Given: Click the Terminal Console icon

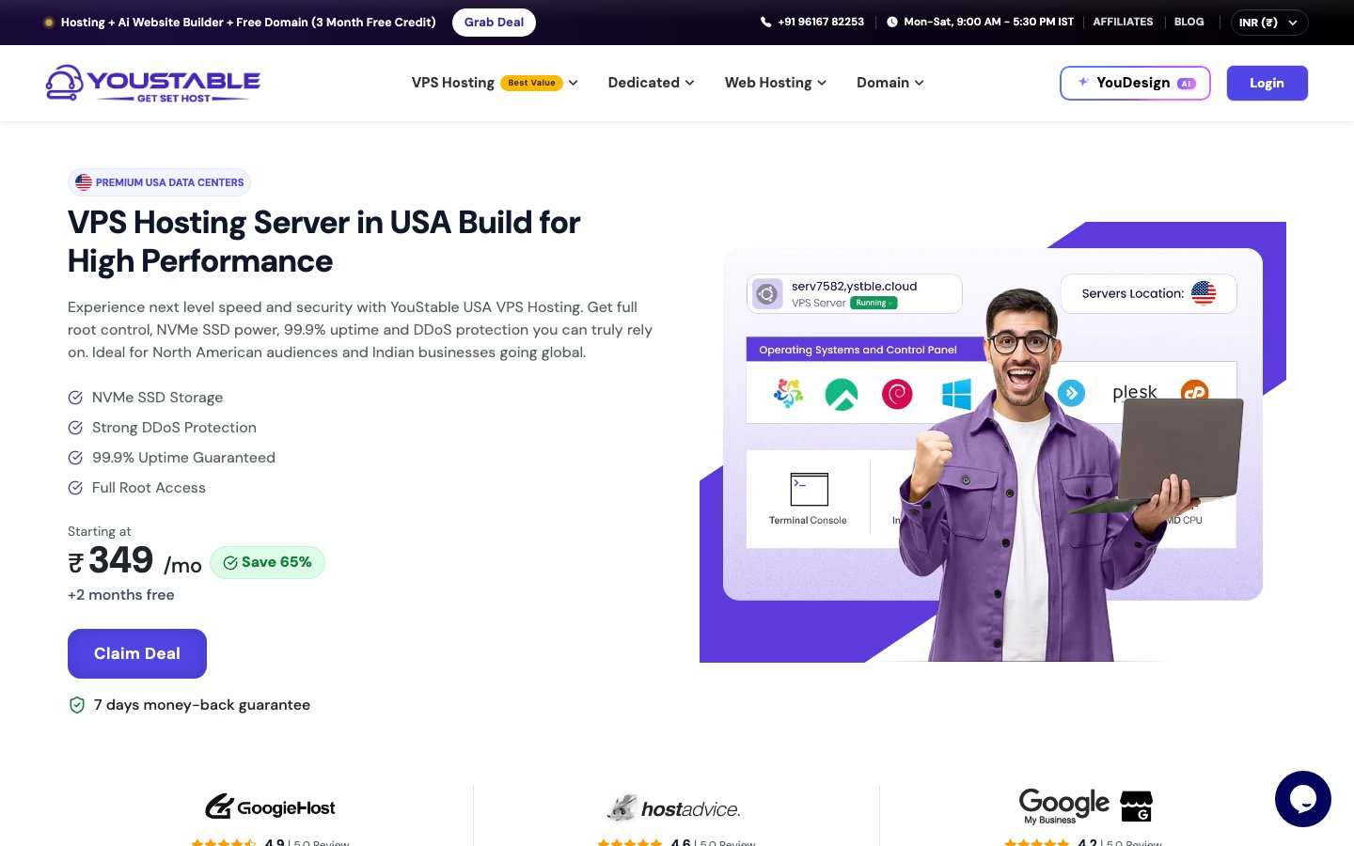Looking at the screenshot, I should coord(809,490).
